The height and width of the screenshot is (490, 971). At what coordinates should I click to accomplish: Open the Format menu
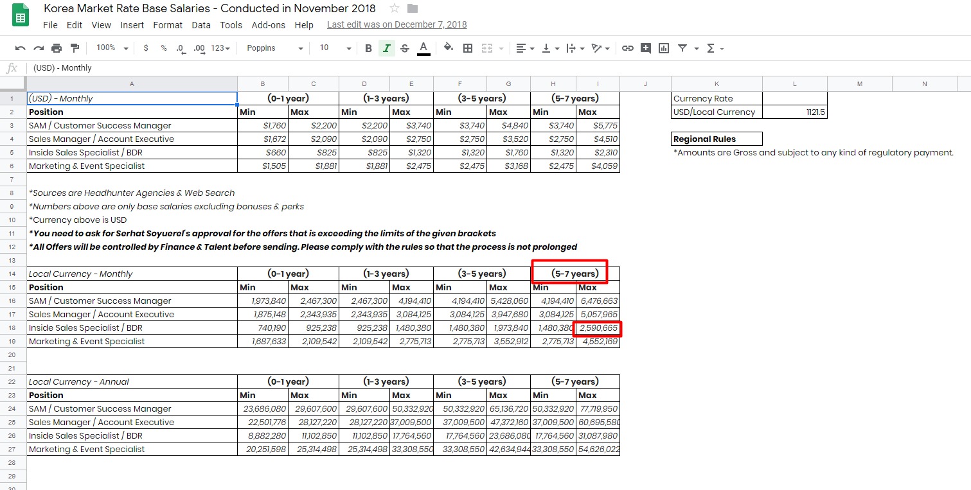tap(168, 25)
